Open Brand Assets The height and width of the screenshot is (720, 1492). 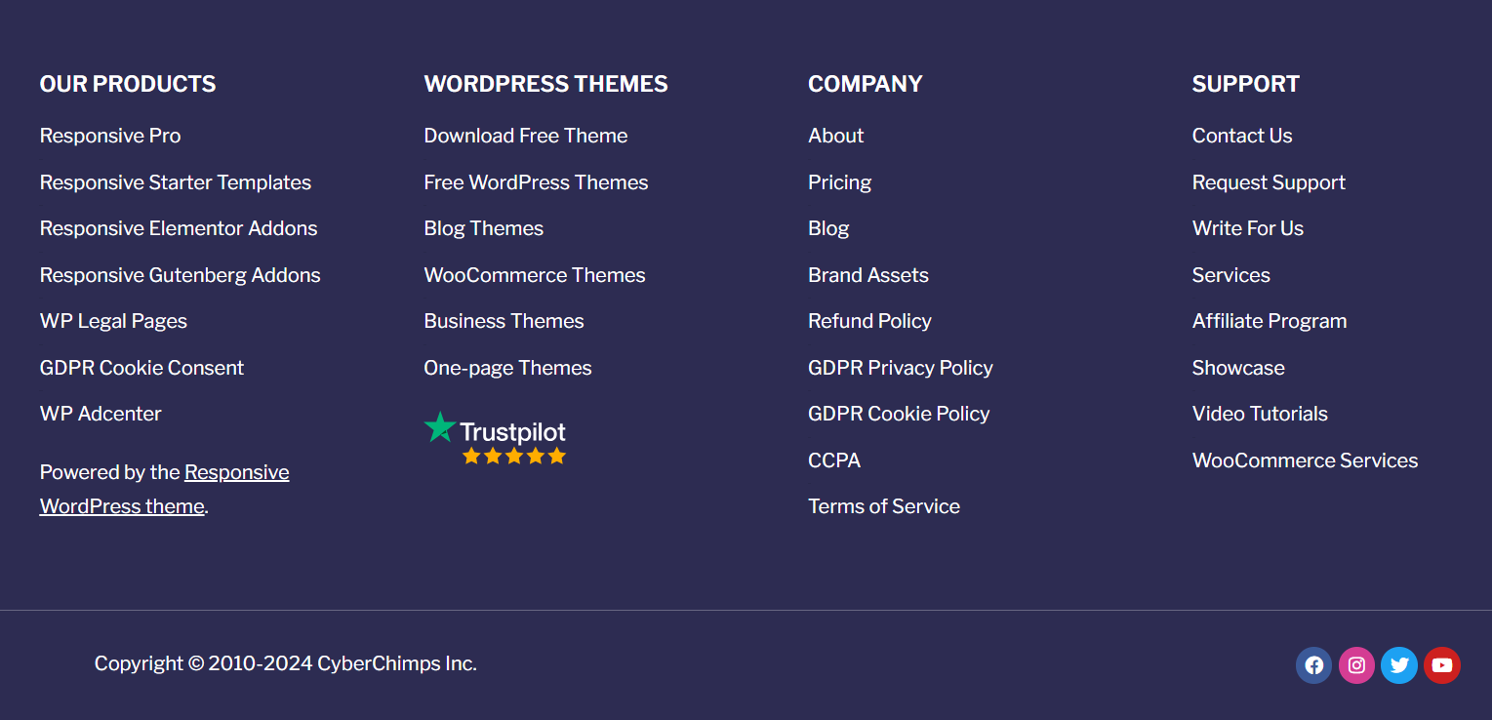[x=868, y=275]
